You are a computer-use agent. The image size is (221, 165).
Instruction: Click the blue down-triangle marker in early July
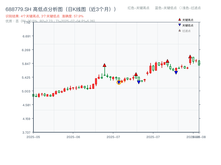(x=119, y=82)
